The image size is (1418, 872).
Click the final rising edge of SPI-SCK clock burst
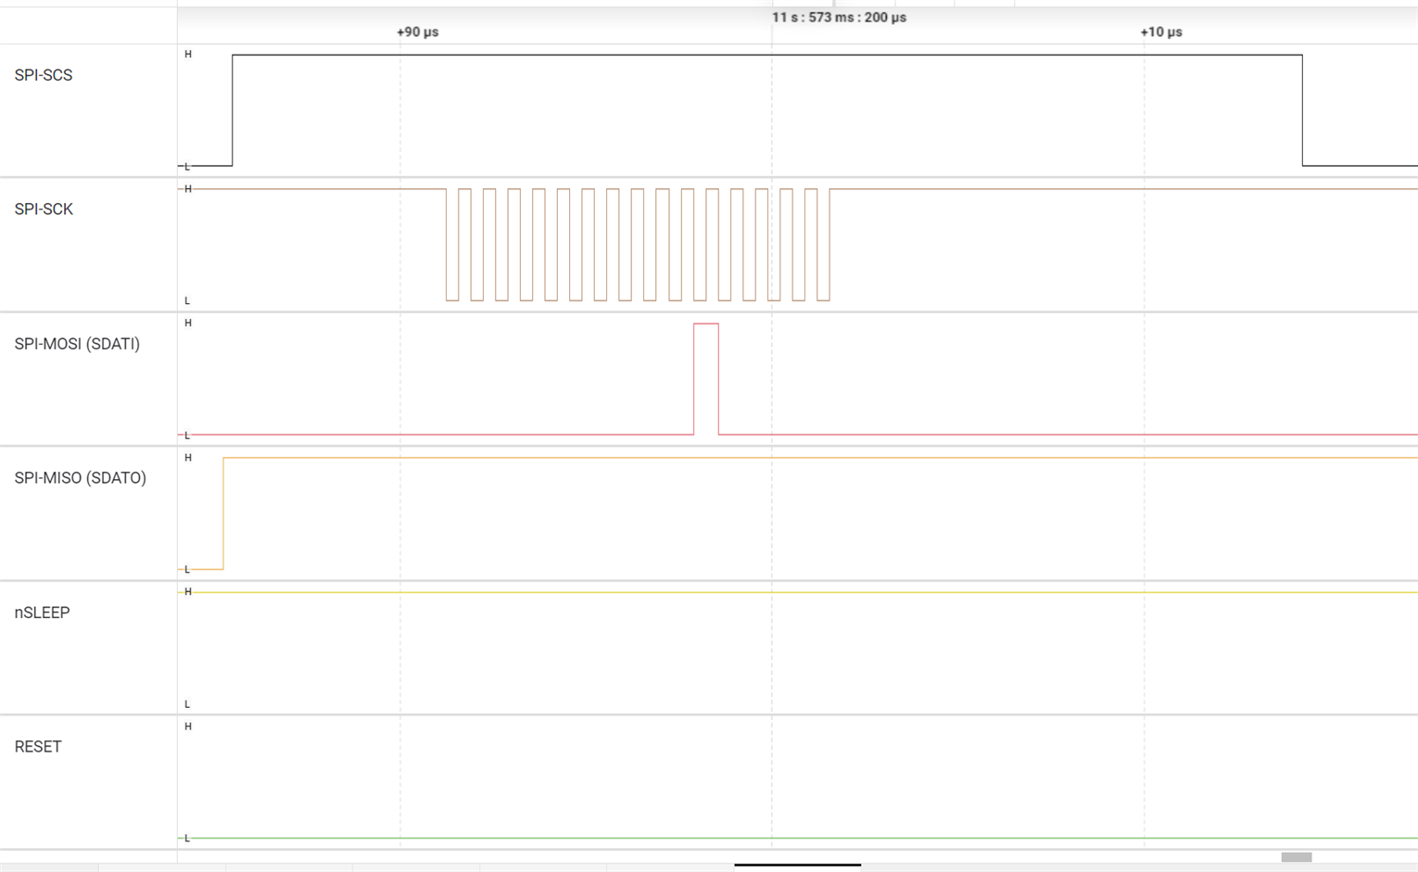click(829, 245)
